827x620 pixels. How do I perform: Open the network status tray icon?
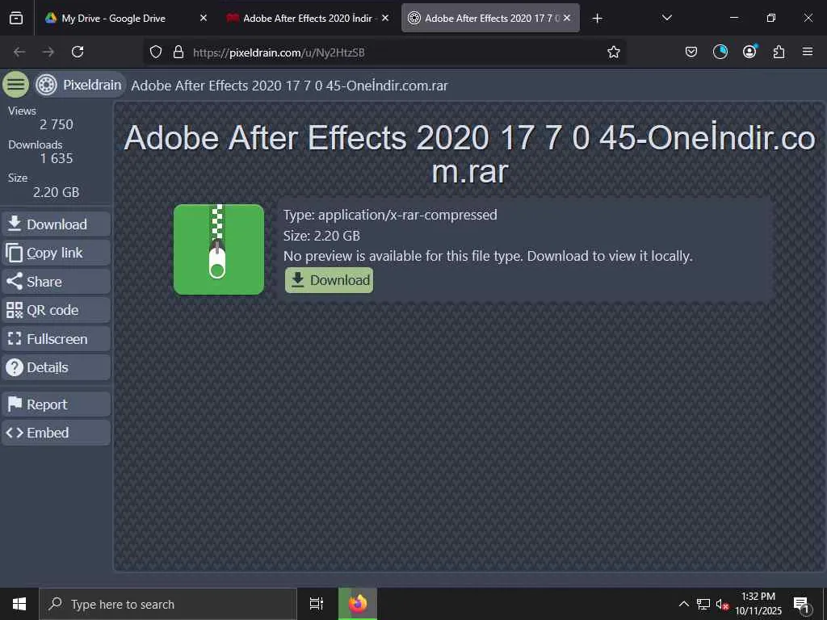tap(703, 604)
